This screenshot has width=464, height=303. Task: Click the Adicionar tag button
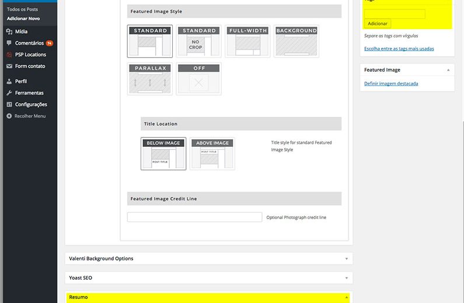coord(378,23)
